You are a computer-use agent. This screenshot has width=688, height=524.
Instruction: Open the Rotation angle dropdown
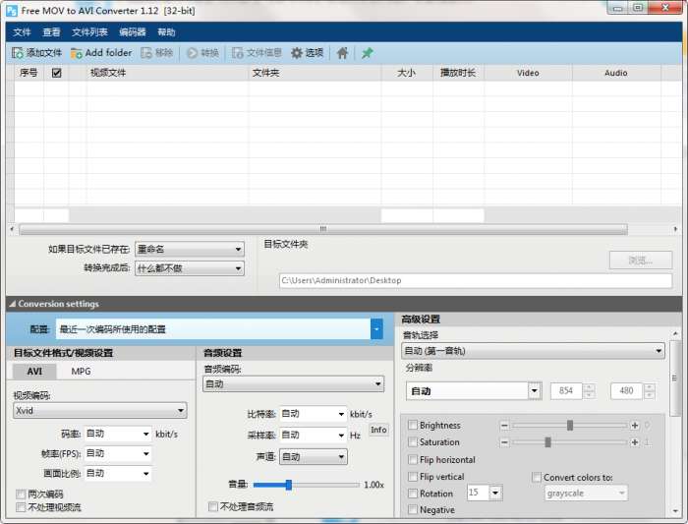tap(494, 493)
